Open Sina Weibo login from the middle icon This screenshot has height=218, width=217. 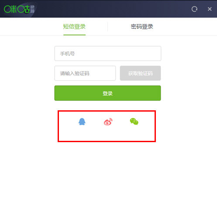(x=108, y=122)
